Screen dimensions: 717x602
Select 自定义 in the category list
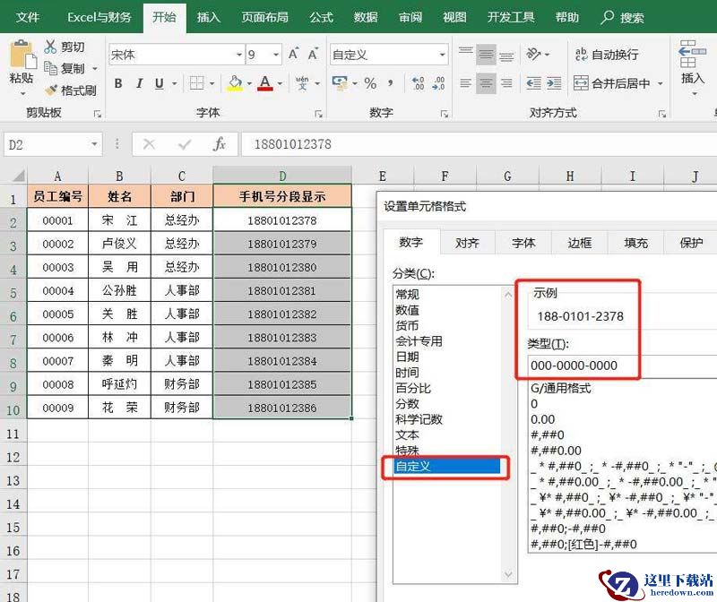(x=446, y=466)
